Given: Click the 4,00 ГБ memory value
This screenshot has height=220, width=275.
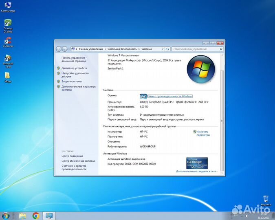Looking at the screenshot, I should click(x=144, y=107).
